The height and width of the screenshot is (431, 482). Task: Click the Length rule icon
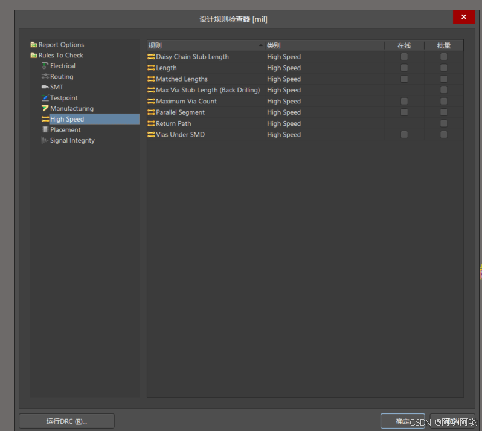click(151, 68)
